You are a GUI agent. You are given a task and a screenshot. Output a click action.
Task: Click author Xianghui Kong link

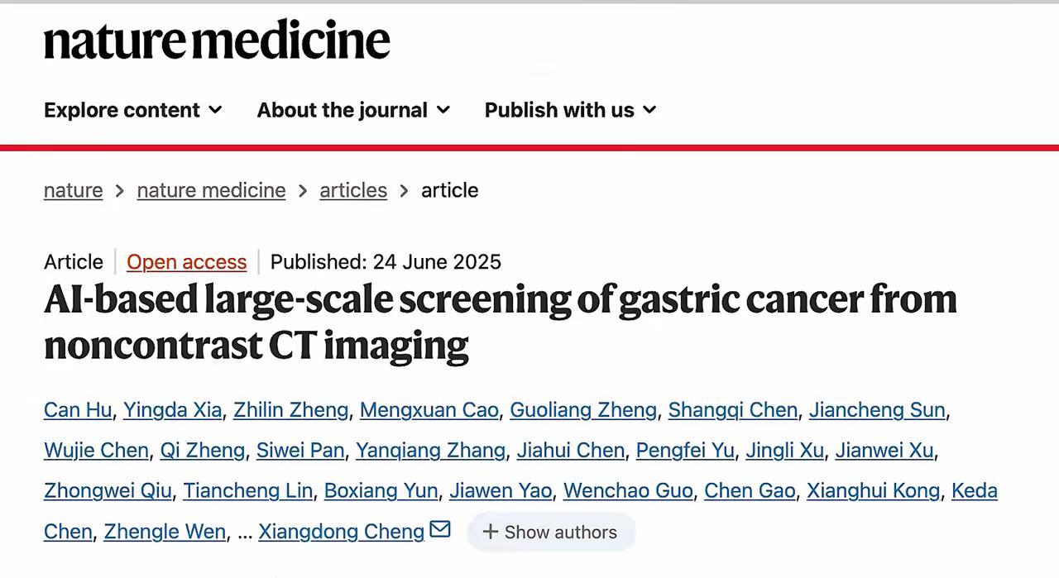point(873,491)
